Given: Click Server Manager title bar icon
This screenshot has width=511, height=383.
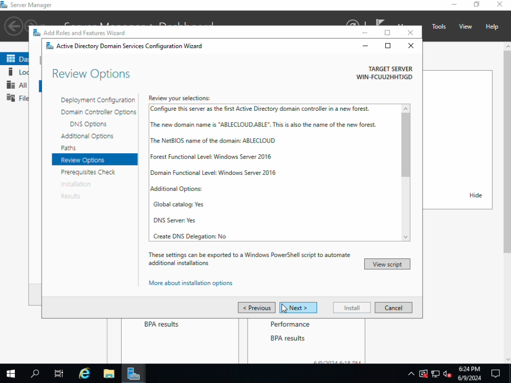Looking at the screenshot, I should (4, 5).
